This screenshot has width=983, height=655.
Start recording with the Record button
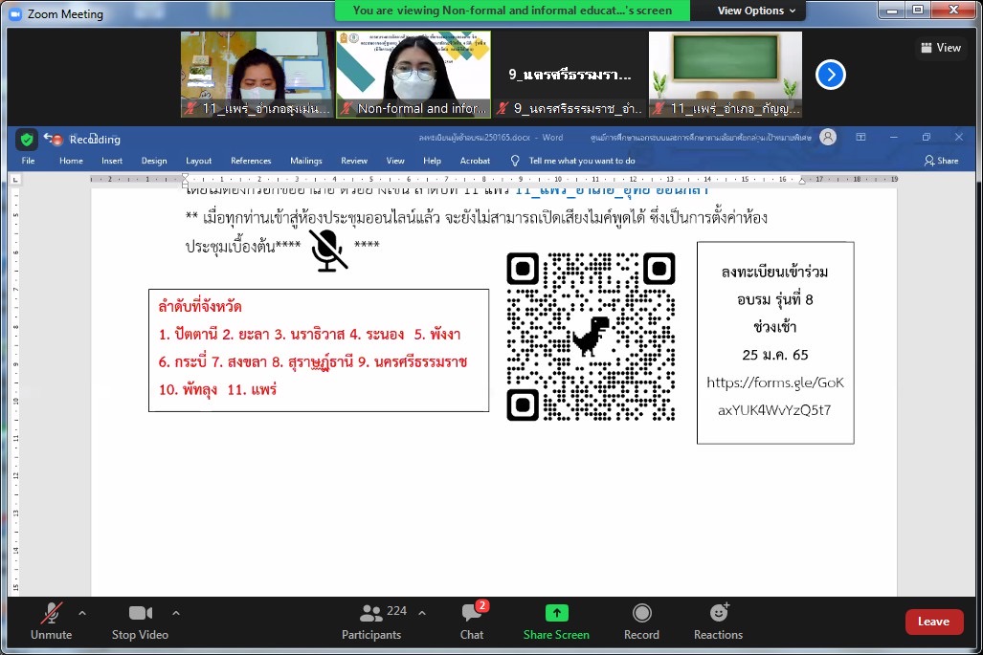[641, 622]
